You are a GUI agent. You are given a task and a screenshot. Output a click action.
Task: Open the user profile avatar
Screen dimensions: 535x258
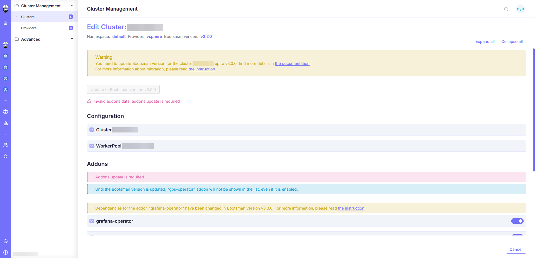(x=520, y=9)
